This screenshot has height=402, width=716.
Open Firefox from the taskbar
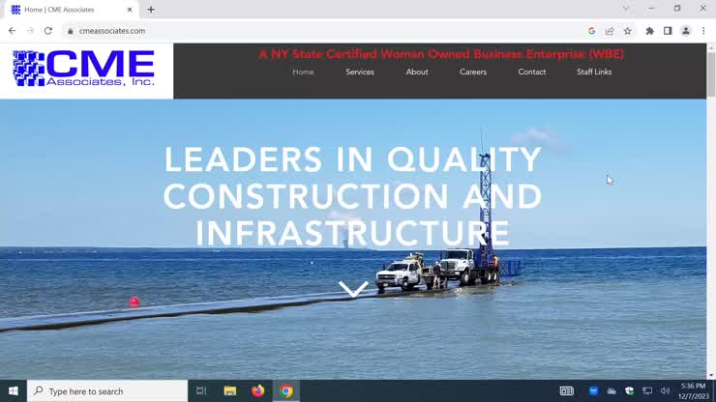pos(257,391)
